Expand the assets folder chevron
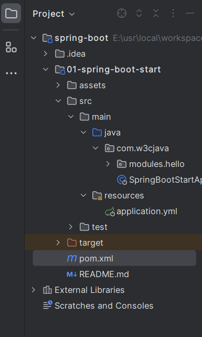Viewport: 202px width, 337px height. pyautogui.click(x=58, y=86)
